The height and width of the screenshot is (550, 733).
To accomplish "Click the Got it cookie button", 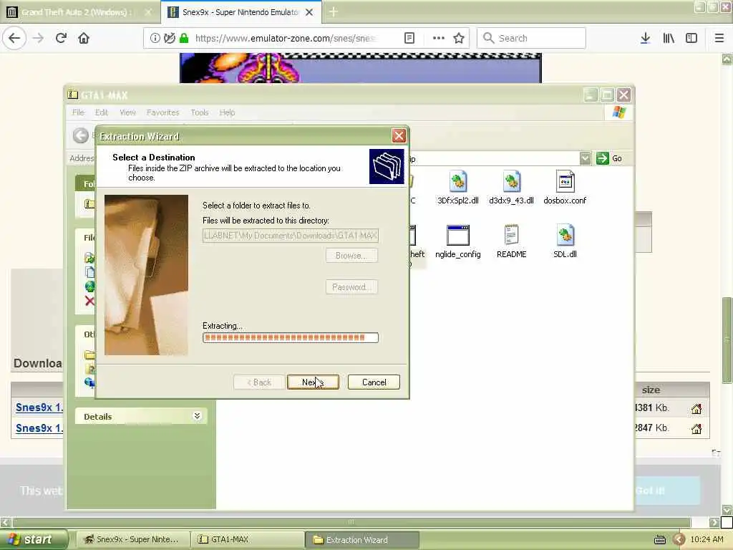I will pos(668,490).
